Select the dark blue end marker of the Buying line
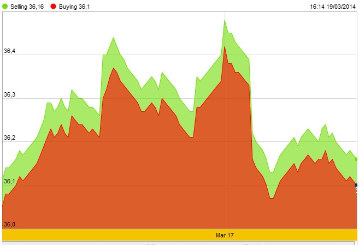 click(x=357, y=186)
